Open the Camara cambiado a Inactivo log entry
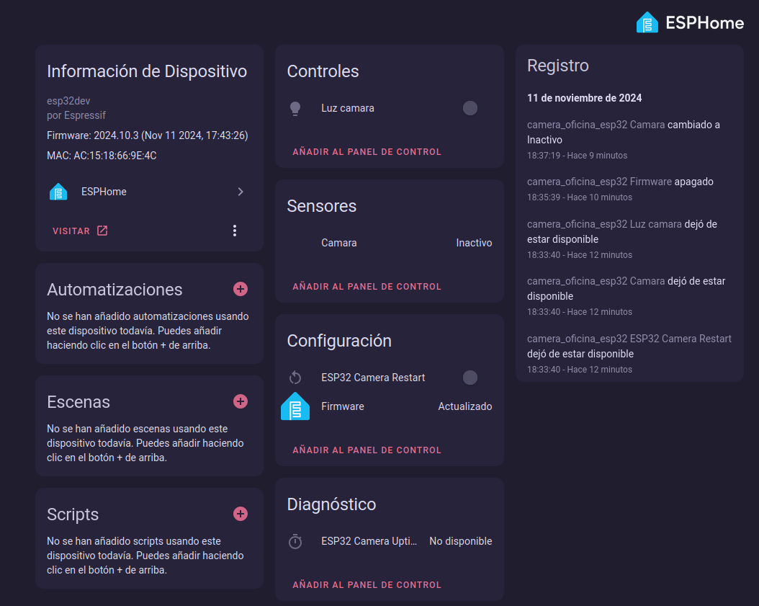The height and width of the screenshot is (606, 759). click(623, 133)
